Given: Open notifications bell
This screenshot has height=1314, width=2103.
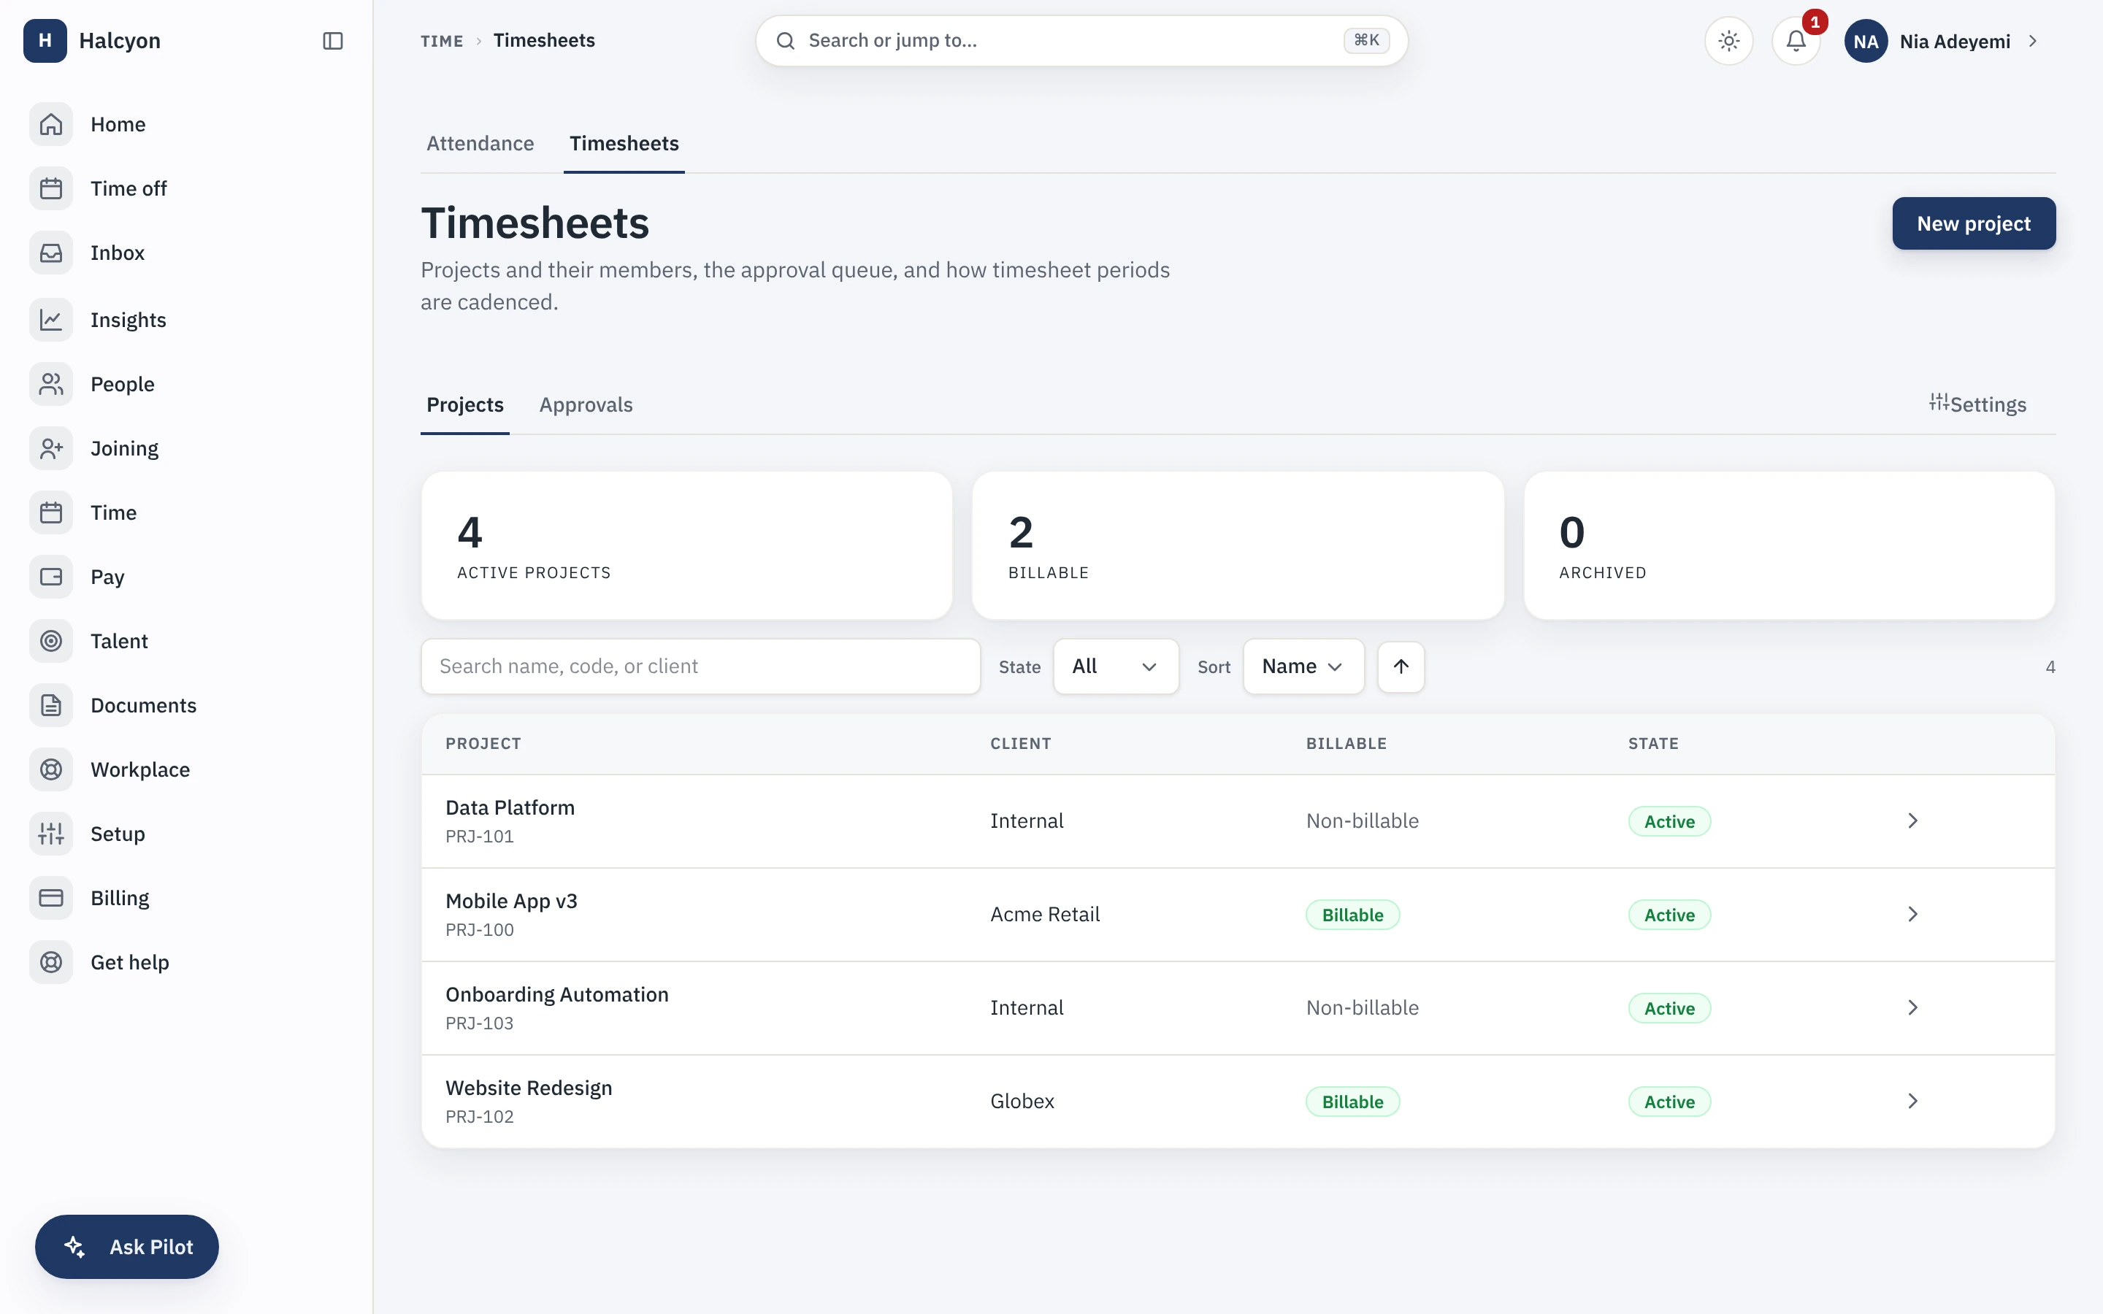Looking at the screenshot, I should 1796,41.
